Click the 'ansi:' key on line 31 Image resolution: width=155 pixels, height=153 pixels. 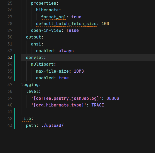tap(37, 44)
